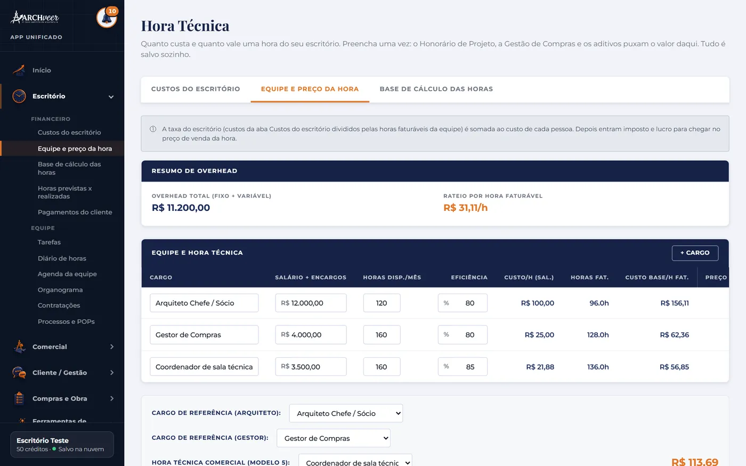
Task: Expand the Comercial sidebar section
Action: coord(111,347)
